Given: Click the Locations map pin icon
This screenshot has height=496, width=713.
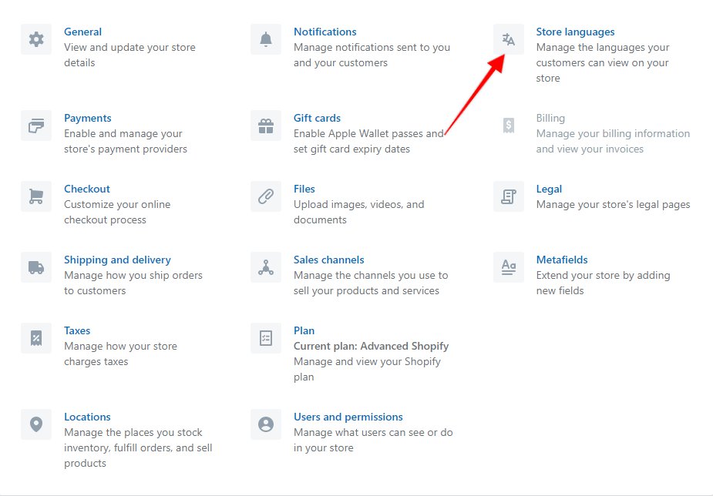Looking at the screenshot, I should point(36,424).
